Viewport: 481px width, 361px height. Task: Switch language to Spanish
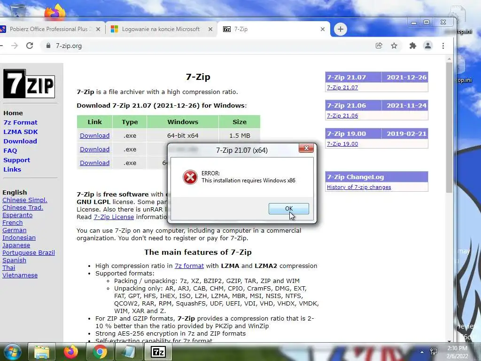point(14,260)
